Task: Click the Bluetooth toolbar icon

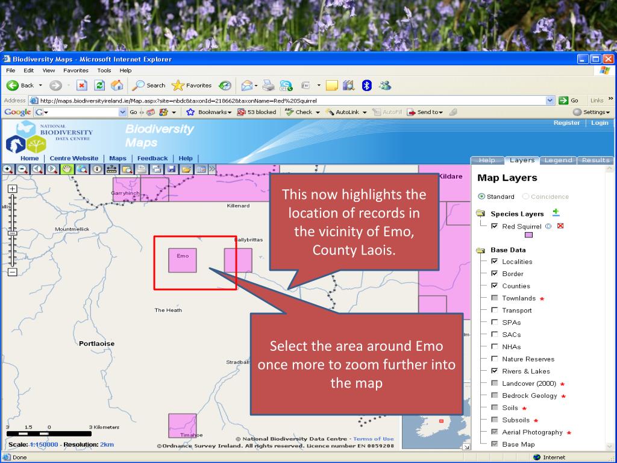Action: [367, 86]
